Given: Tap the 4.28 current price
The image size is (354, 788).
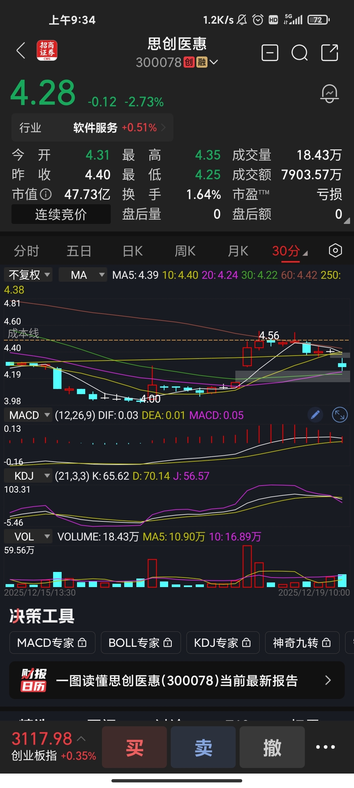Looking at the screenshot, I should pos(43,93).
